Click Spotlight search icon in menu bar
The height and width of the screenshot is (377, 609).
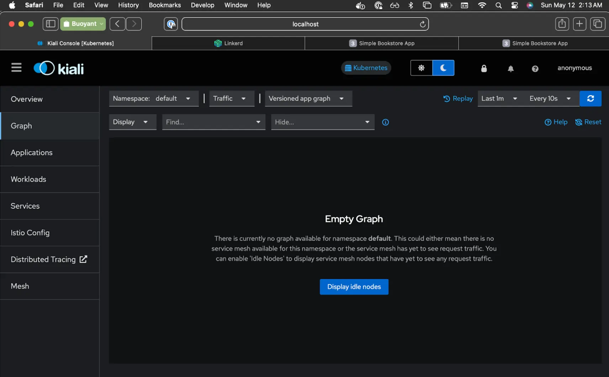click(x=498, y=5)
